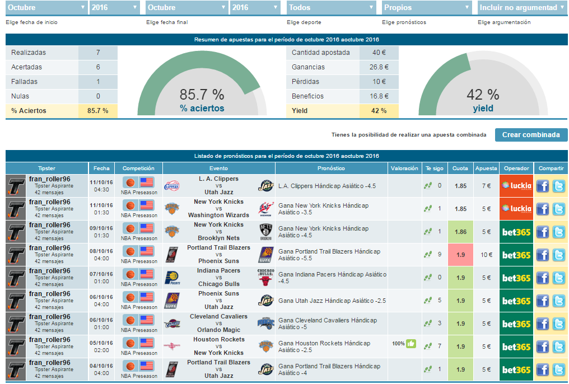The height and width of the screenshot is (384, 569).
Task: Expand the Todos sport dropdown
Action: coord(332,7)
